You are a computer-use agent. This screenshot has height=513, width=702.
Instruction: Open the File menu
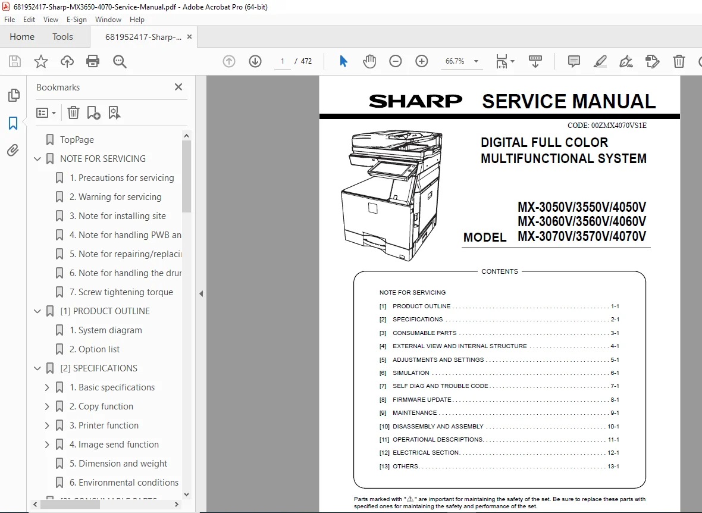click(10, 20)
